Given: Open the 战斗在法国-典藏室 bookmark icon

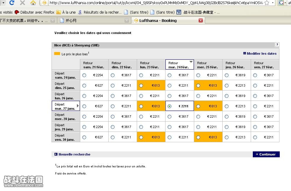Looking at the screenshot, I should (x=179, y=12).
